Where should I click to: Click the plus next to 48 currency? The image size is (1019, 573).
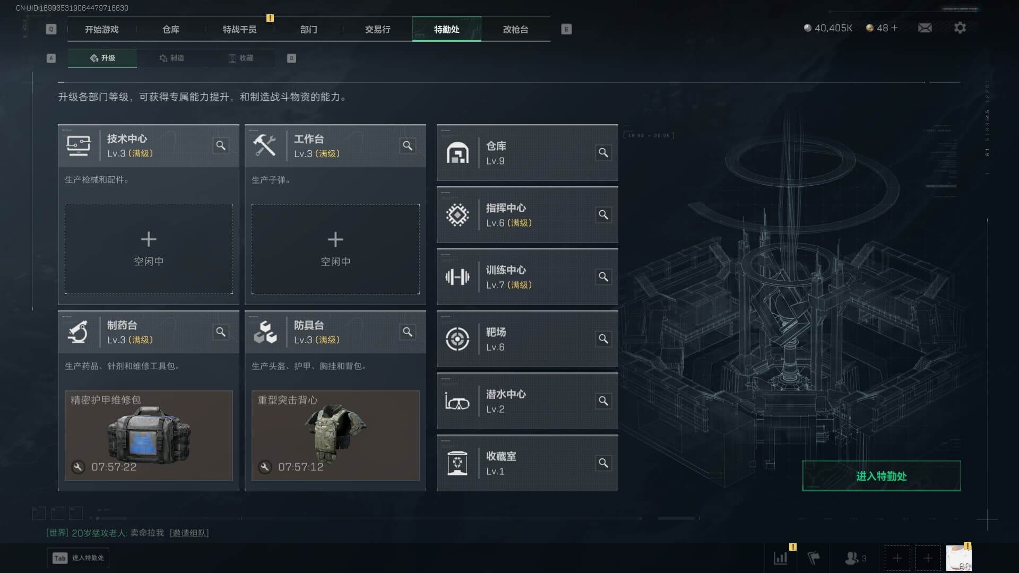[895, 28]
